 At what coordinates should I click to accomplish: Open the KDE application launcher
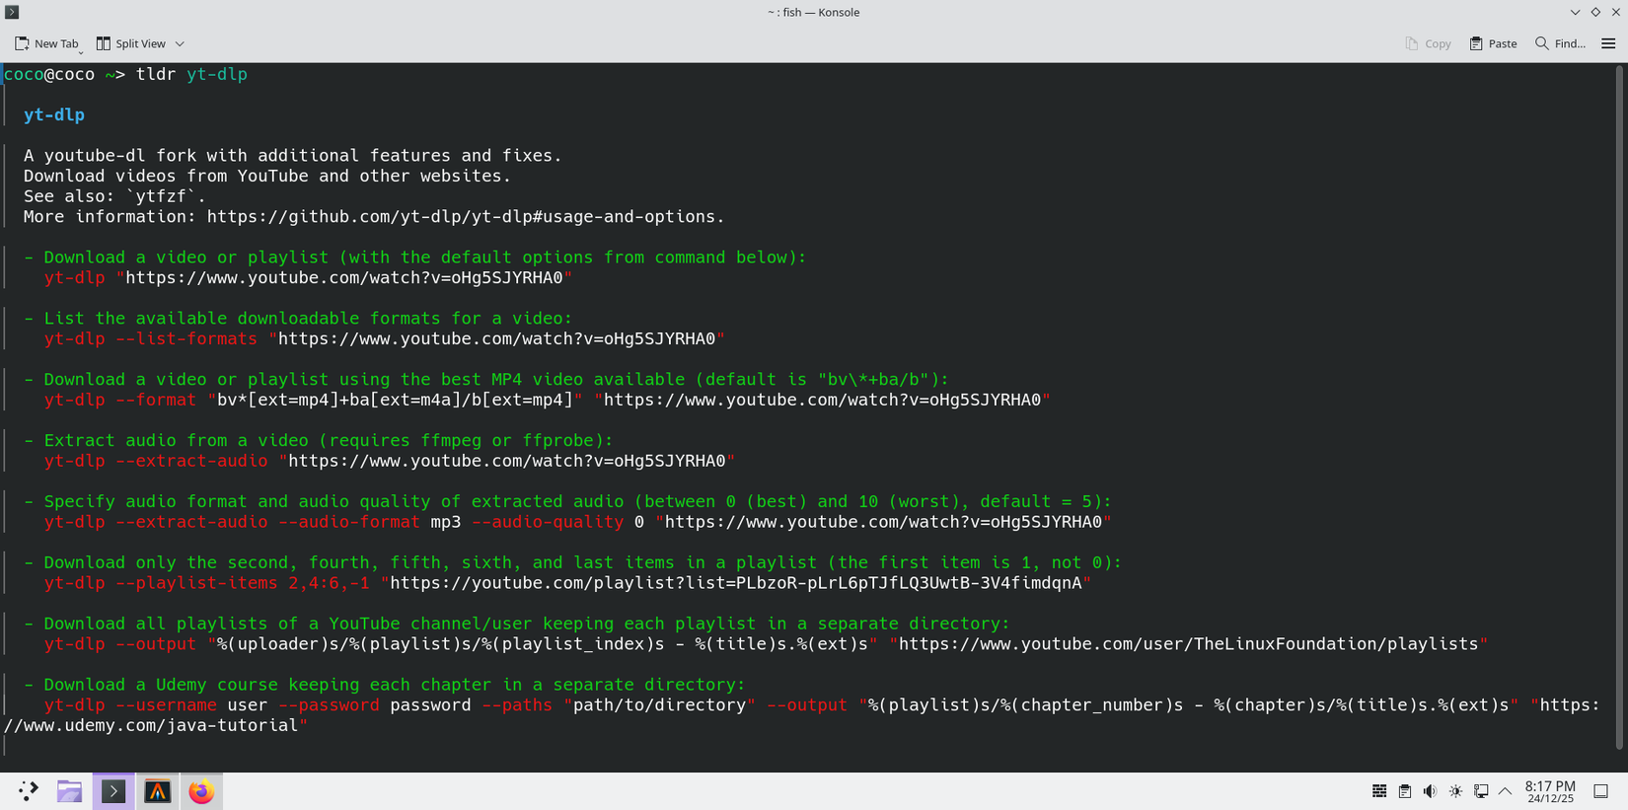coord(28,791)
